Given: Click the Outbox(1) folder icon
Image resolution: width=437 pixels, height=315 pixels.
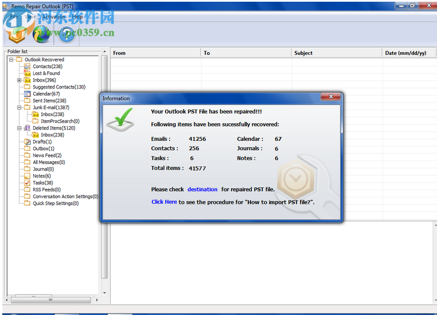Looking at the screenshot, I should [x=27, y=148].
